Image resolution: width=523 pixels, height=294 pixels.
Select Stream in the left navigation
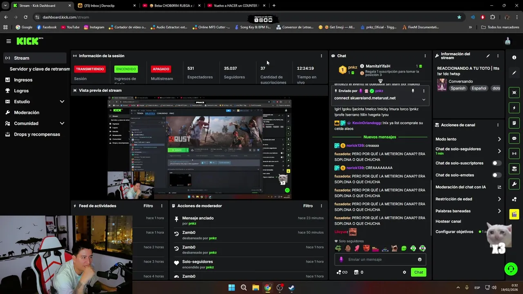click(35, 58)
